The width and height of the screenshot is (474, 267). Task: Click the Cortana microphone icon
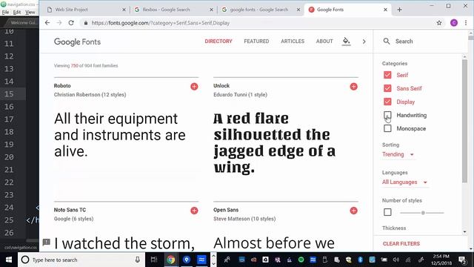[138, 260]
